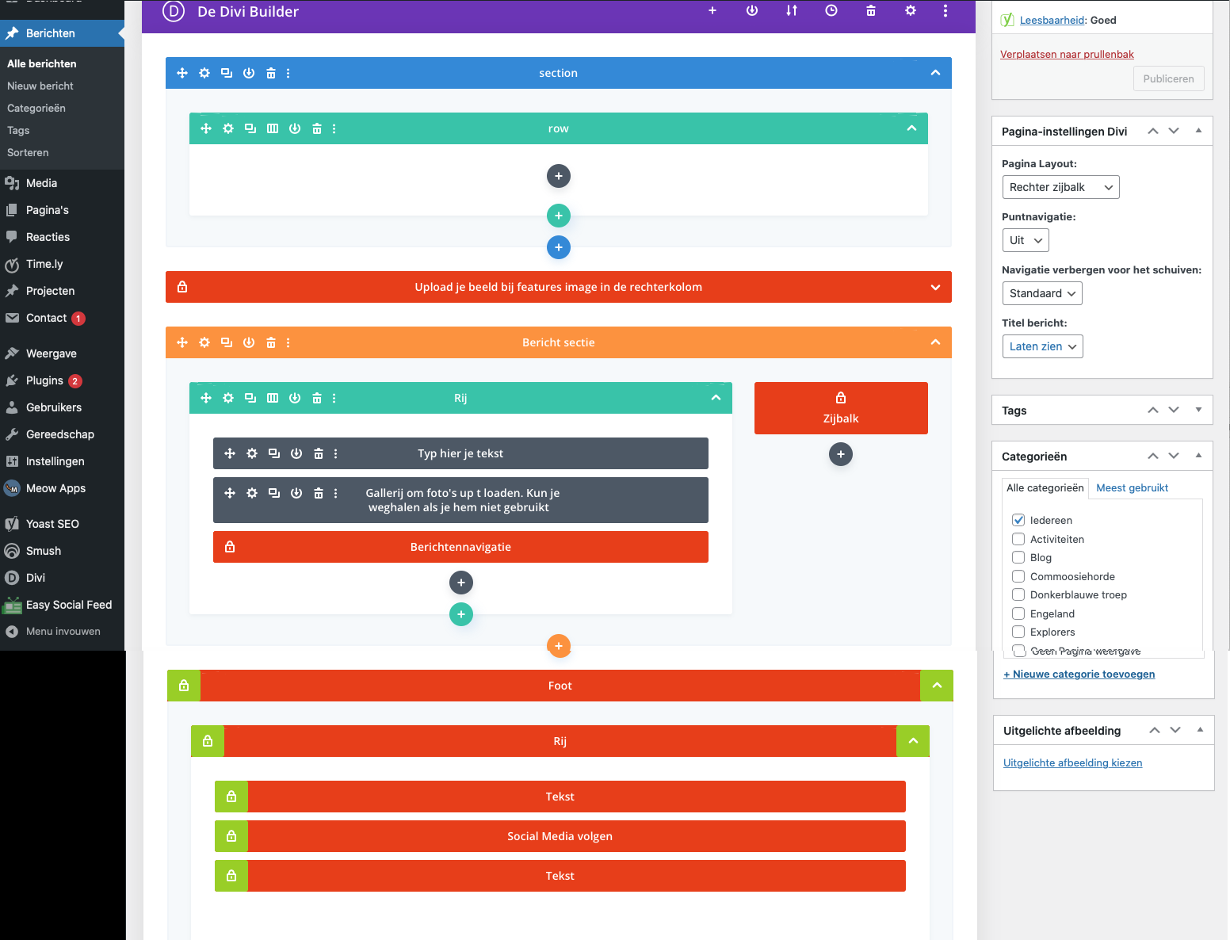Duplicate the 'Typ hier je tekst' module

click(274, 453)
